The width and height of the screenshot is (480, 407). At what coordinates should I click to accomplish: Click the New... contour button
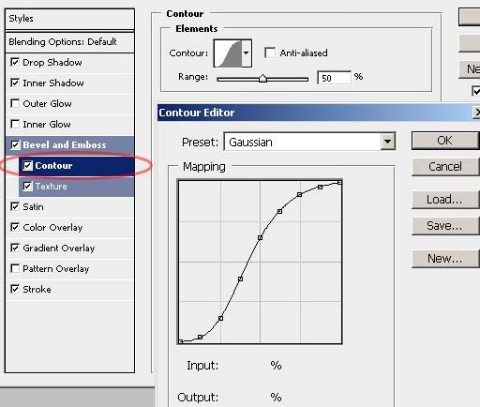coord(445,259)
